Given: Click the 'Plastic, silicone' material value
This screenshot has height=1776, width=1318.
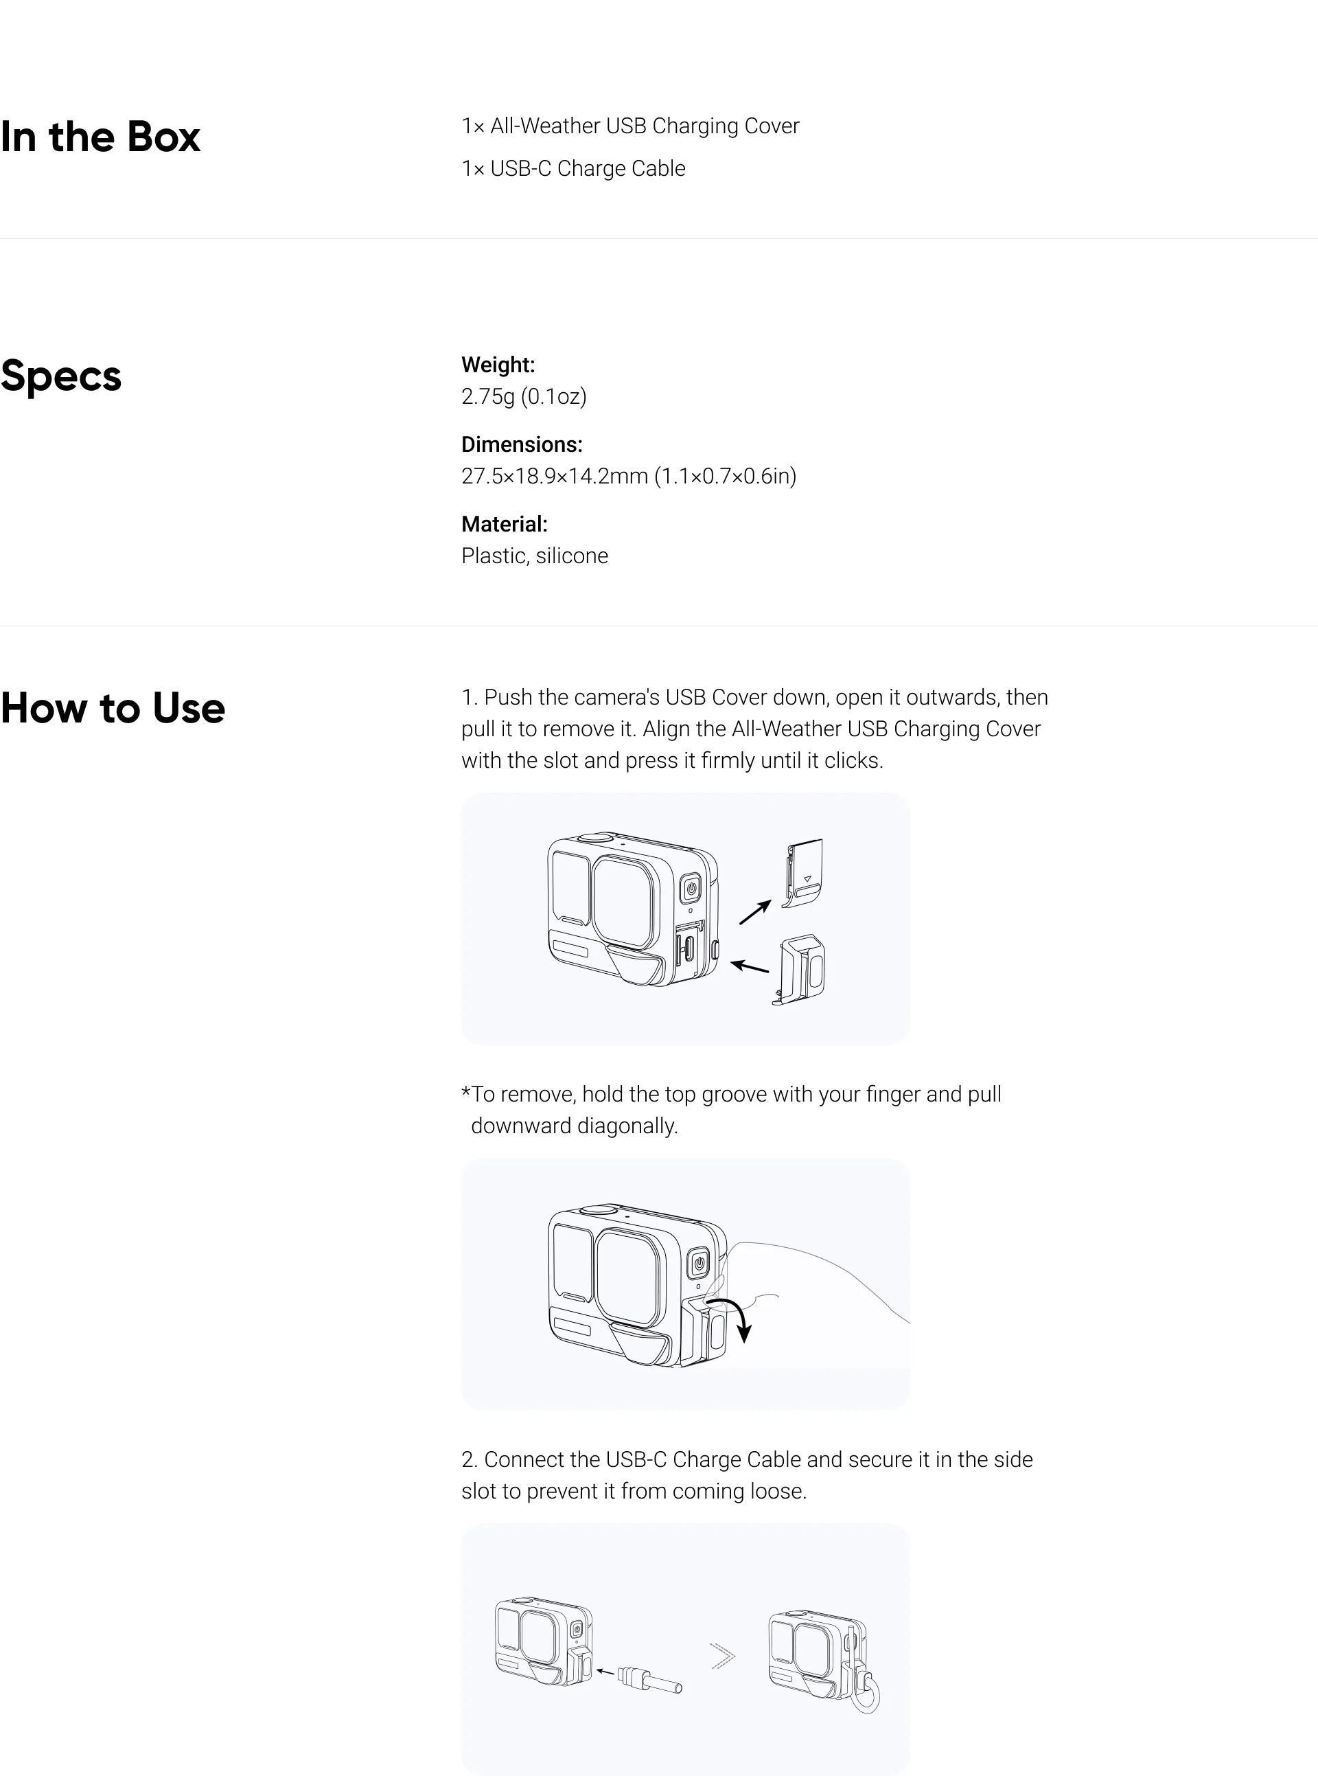Looking at the screenshot, I should 535,556.
